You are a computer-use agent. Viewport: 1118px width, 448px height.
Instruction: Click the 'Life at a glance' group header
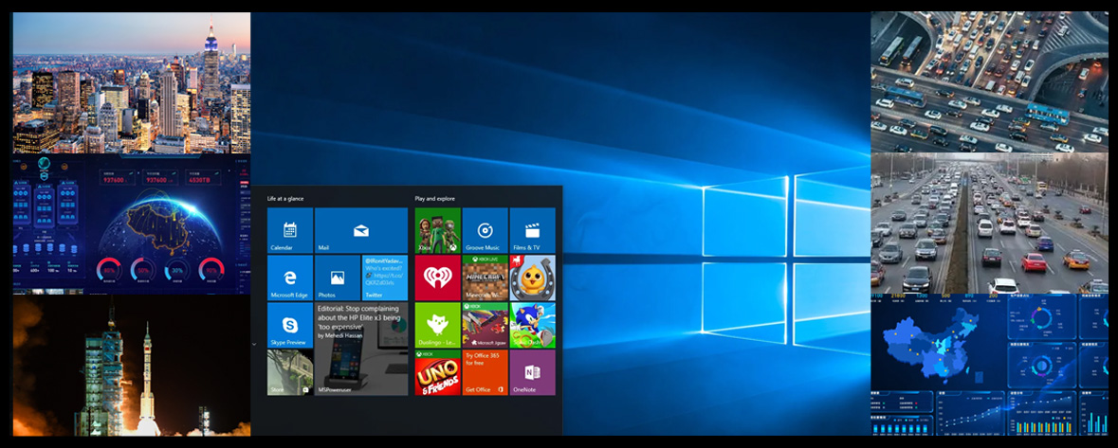click(284, 198)
